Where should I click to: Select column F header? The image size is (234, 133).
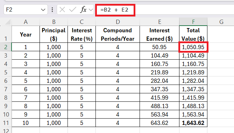(x=193, y=22)
